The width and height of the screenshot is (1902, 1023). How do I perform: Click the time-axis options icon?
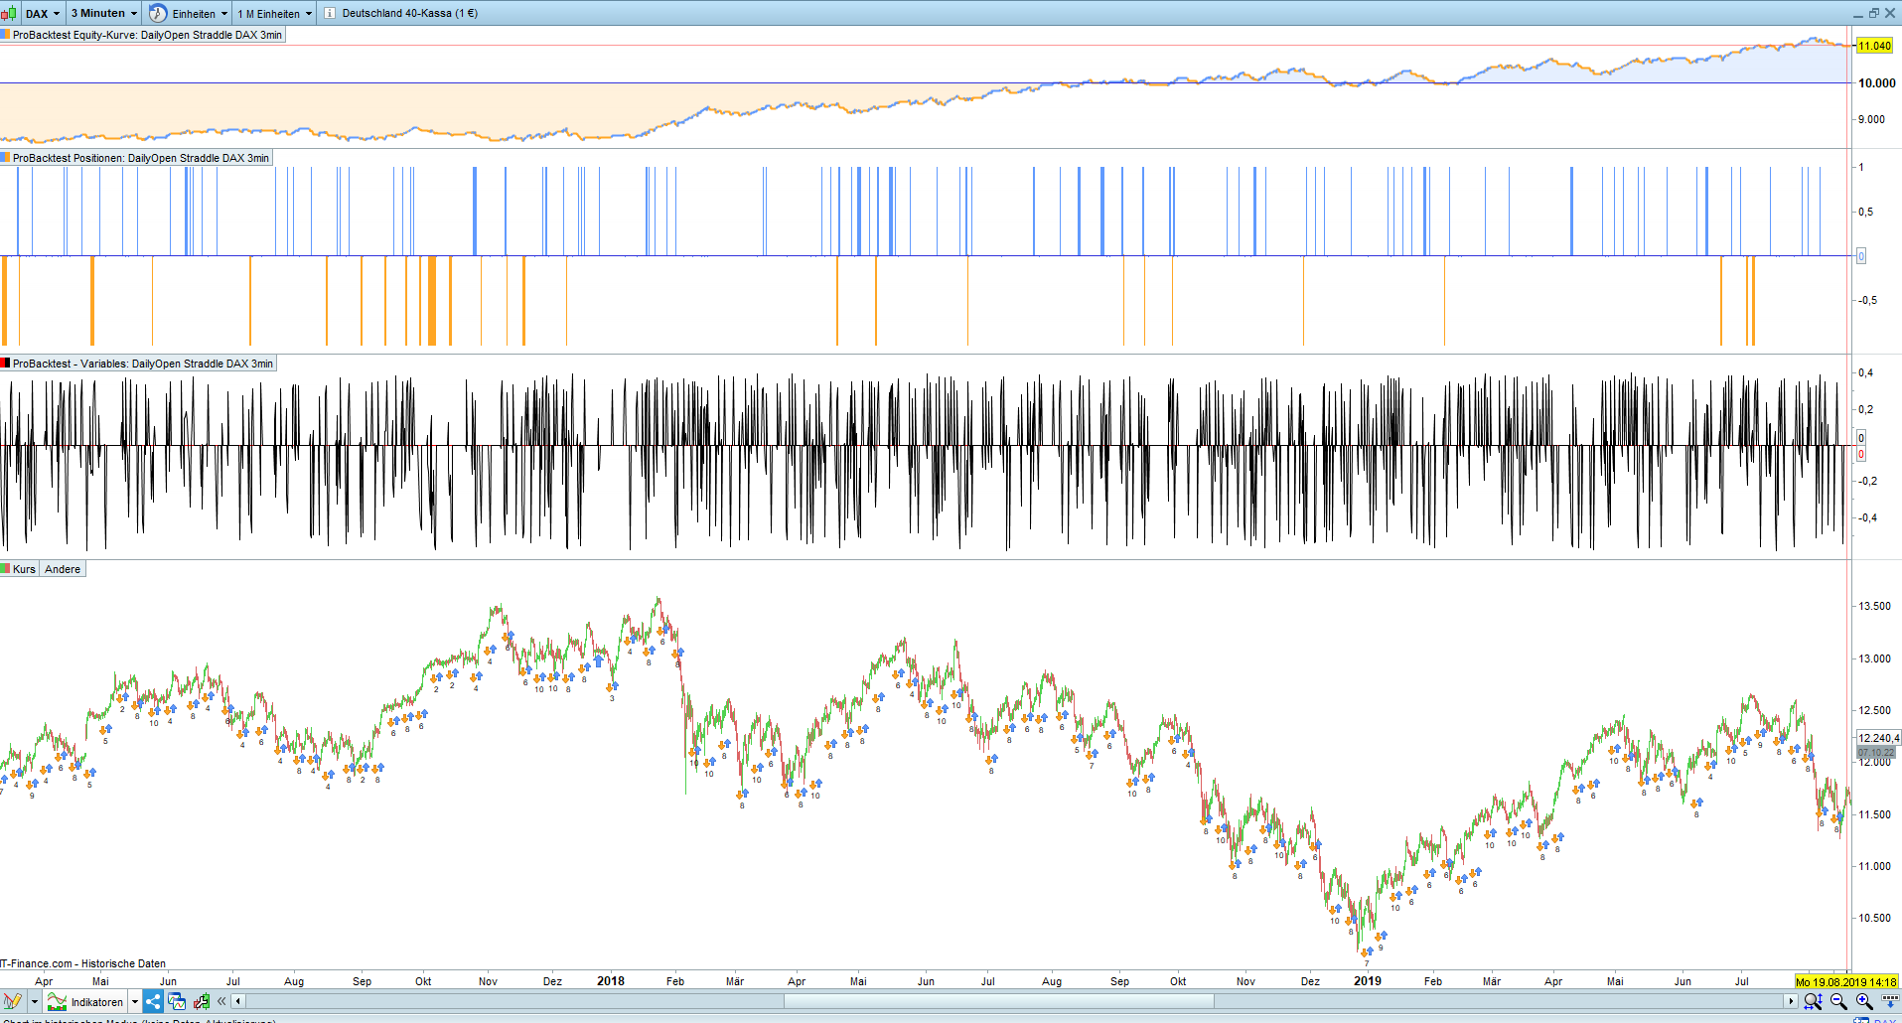(x=1889, y=1001)
